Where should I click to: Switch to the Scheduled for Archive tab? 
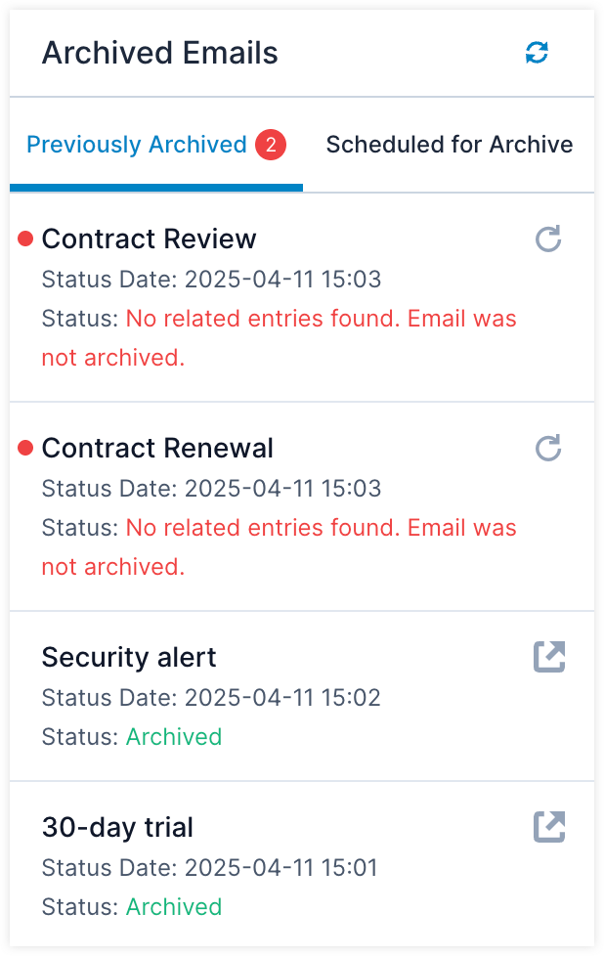449,146
